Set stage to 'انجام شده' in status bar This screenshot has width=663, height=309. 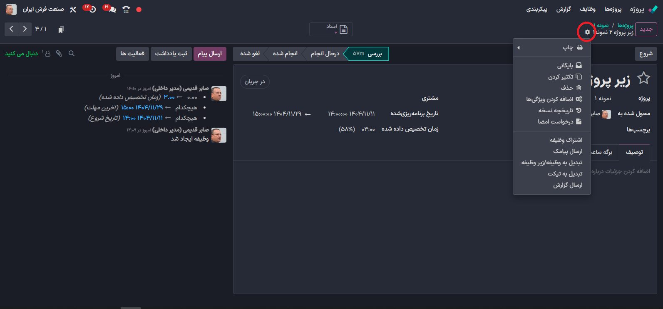point(285,54)
